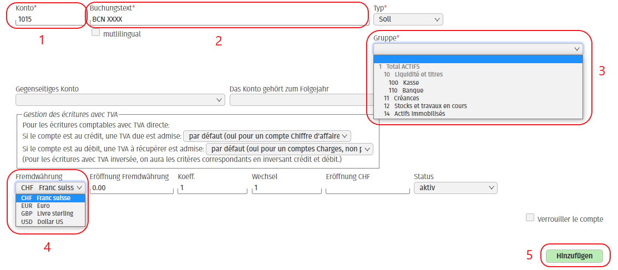The image size is (618, 270).
Task: Check the multilingual checkbox
Action: click(95, 33)
